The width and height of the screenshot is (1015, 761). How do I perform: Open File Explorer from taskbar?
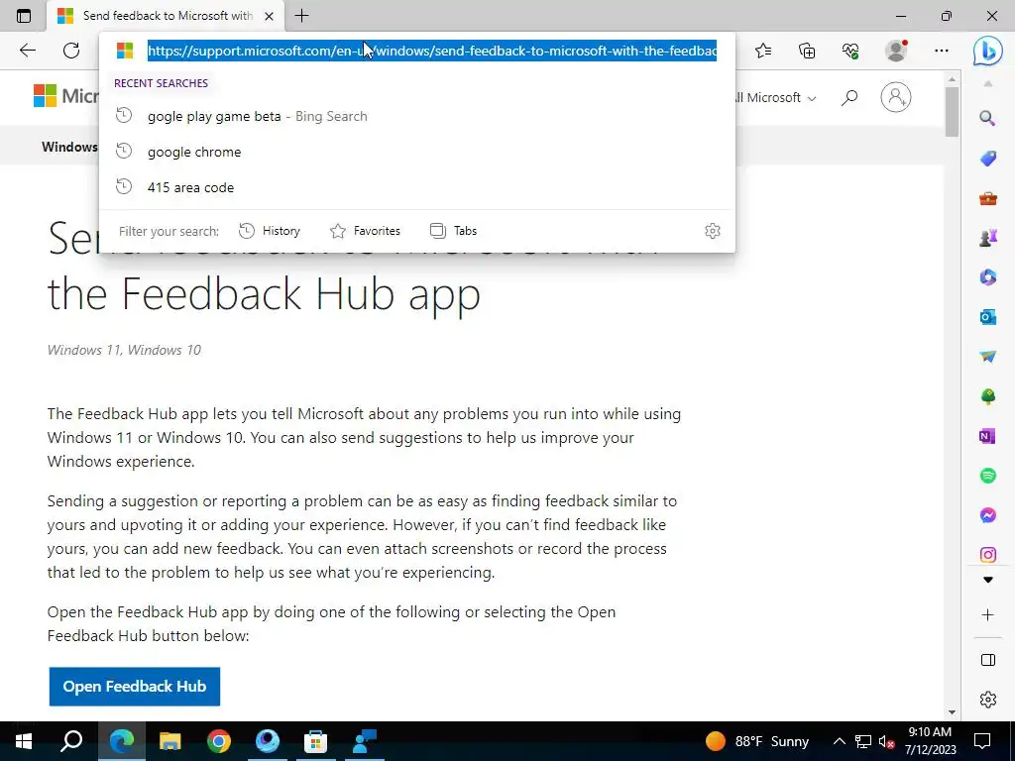[170, 741]
